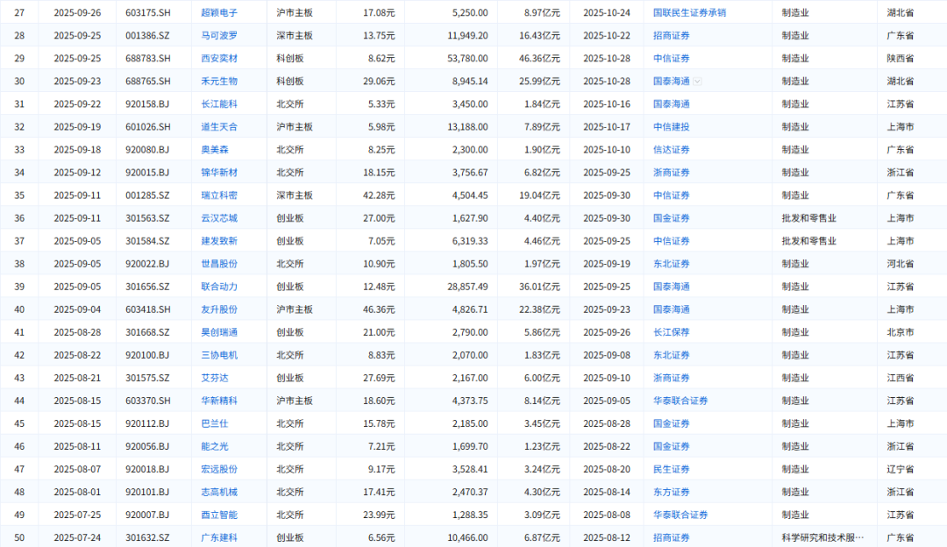This screenshot has width=947, height=547.
Task: Click the 友升股份 stock name
Action: 218,309
